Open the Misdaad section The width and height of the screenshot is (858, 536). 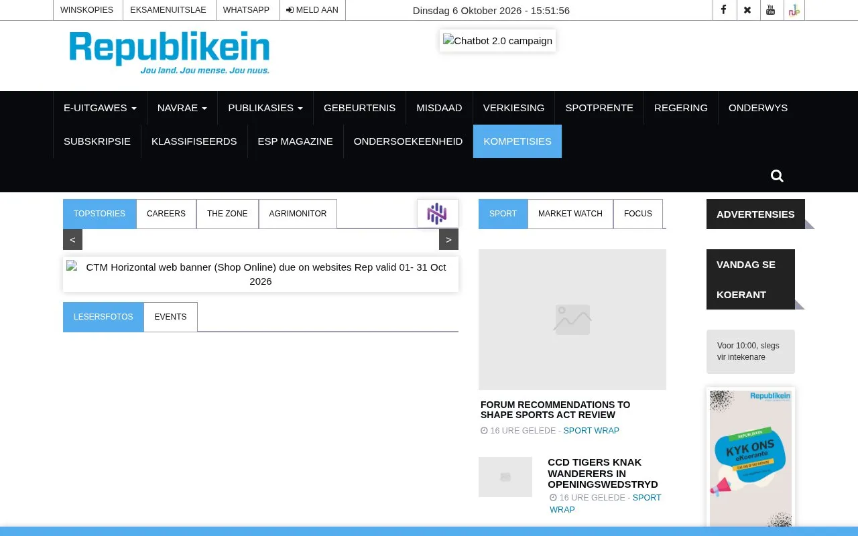439,108
